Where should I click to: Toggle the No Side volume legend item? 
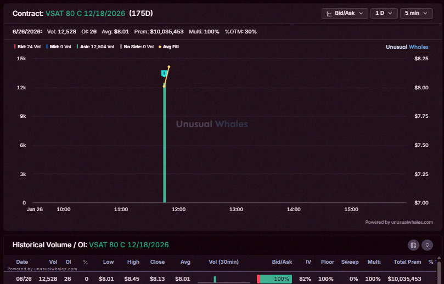click(x=137, y=47)
